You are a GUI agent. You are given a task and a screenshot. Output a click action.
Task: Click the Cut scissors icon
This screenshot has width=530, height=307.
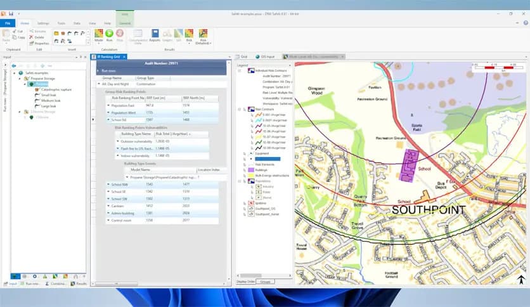tap(15, 31)
